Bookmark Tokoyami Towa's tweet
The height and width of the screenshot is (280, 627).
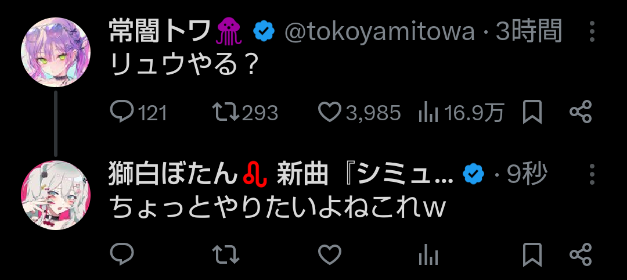click(532, 112)
